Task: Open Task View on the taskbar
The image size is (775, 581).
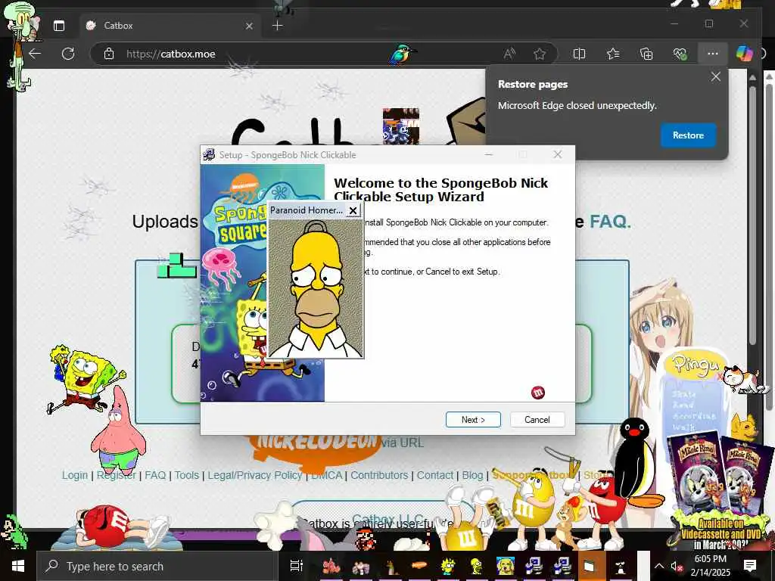Action: [x=296, y=566]
